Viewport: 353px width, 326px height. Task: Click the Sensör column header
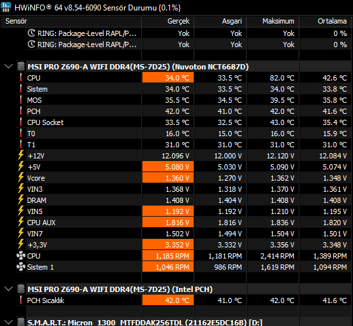71,21
